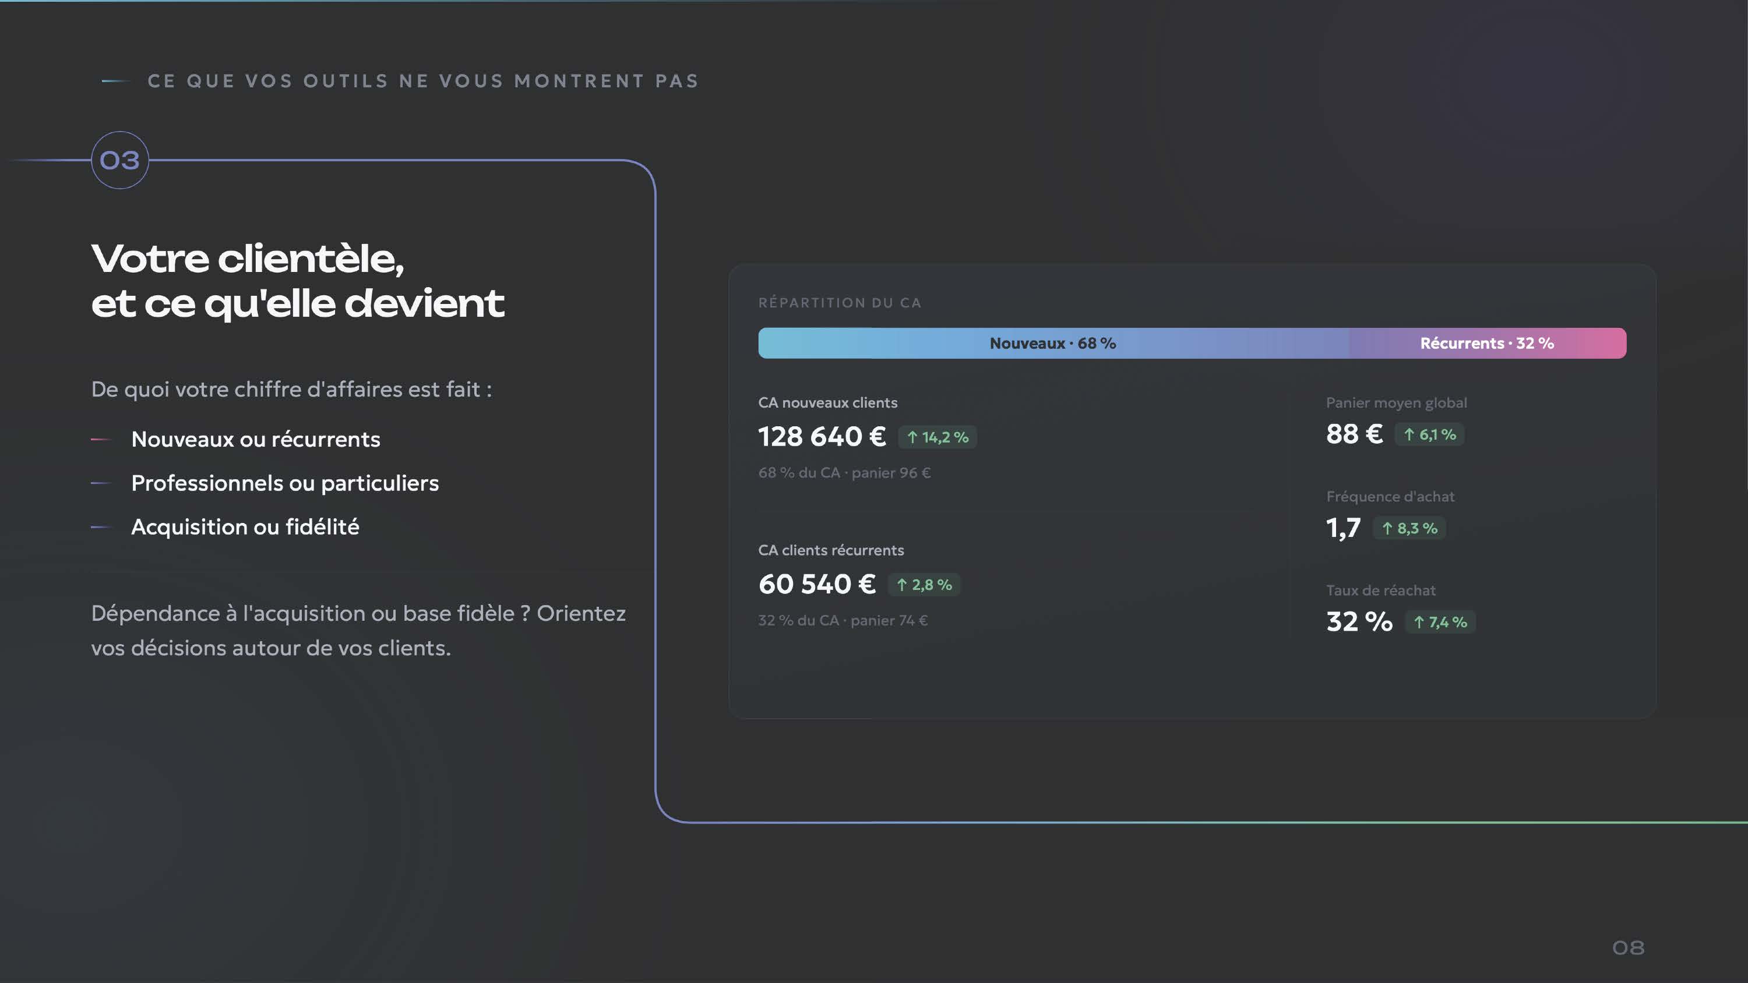This screenshot has height=983, width=1748.
Task: Click the 'Panier moyen global' label
Action: pyautogui.click(x=1397, y=403)
